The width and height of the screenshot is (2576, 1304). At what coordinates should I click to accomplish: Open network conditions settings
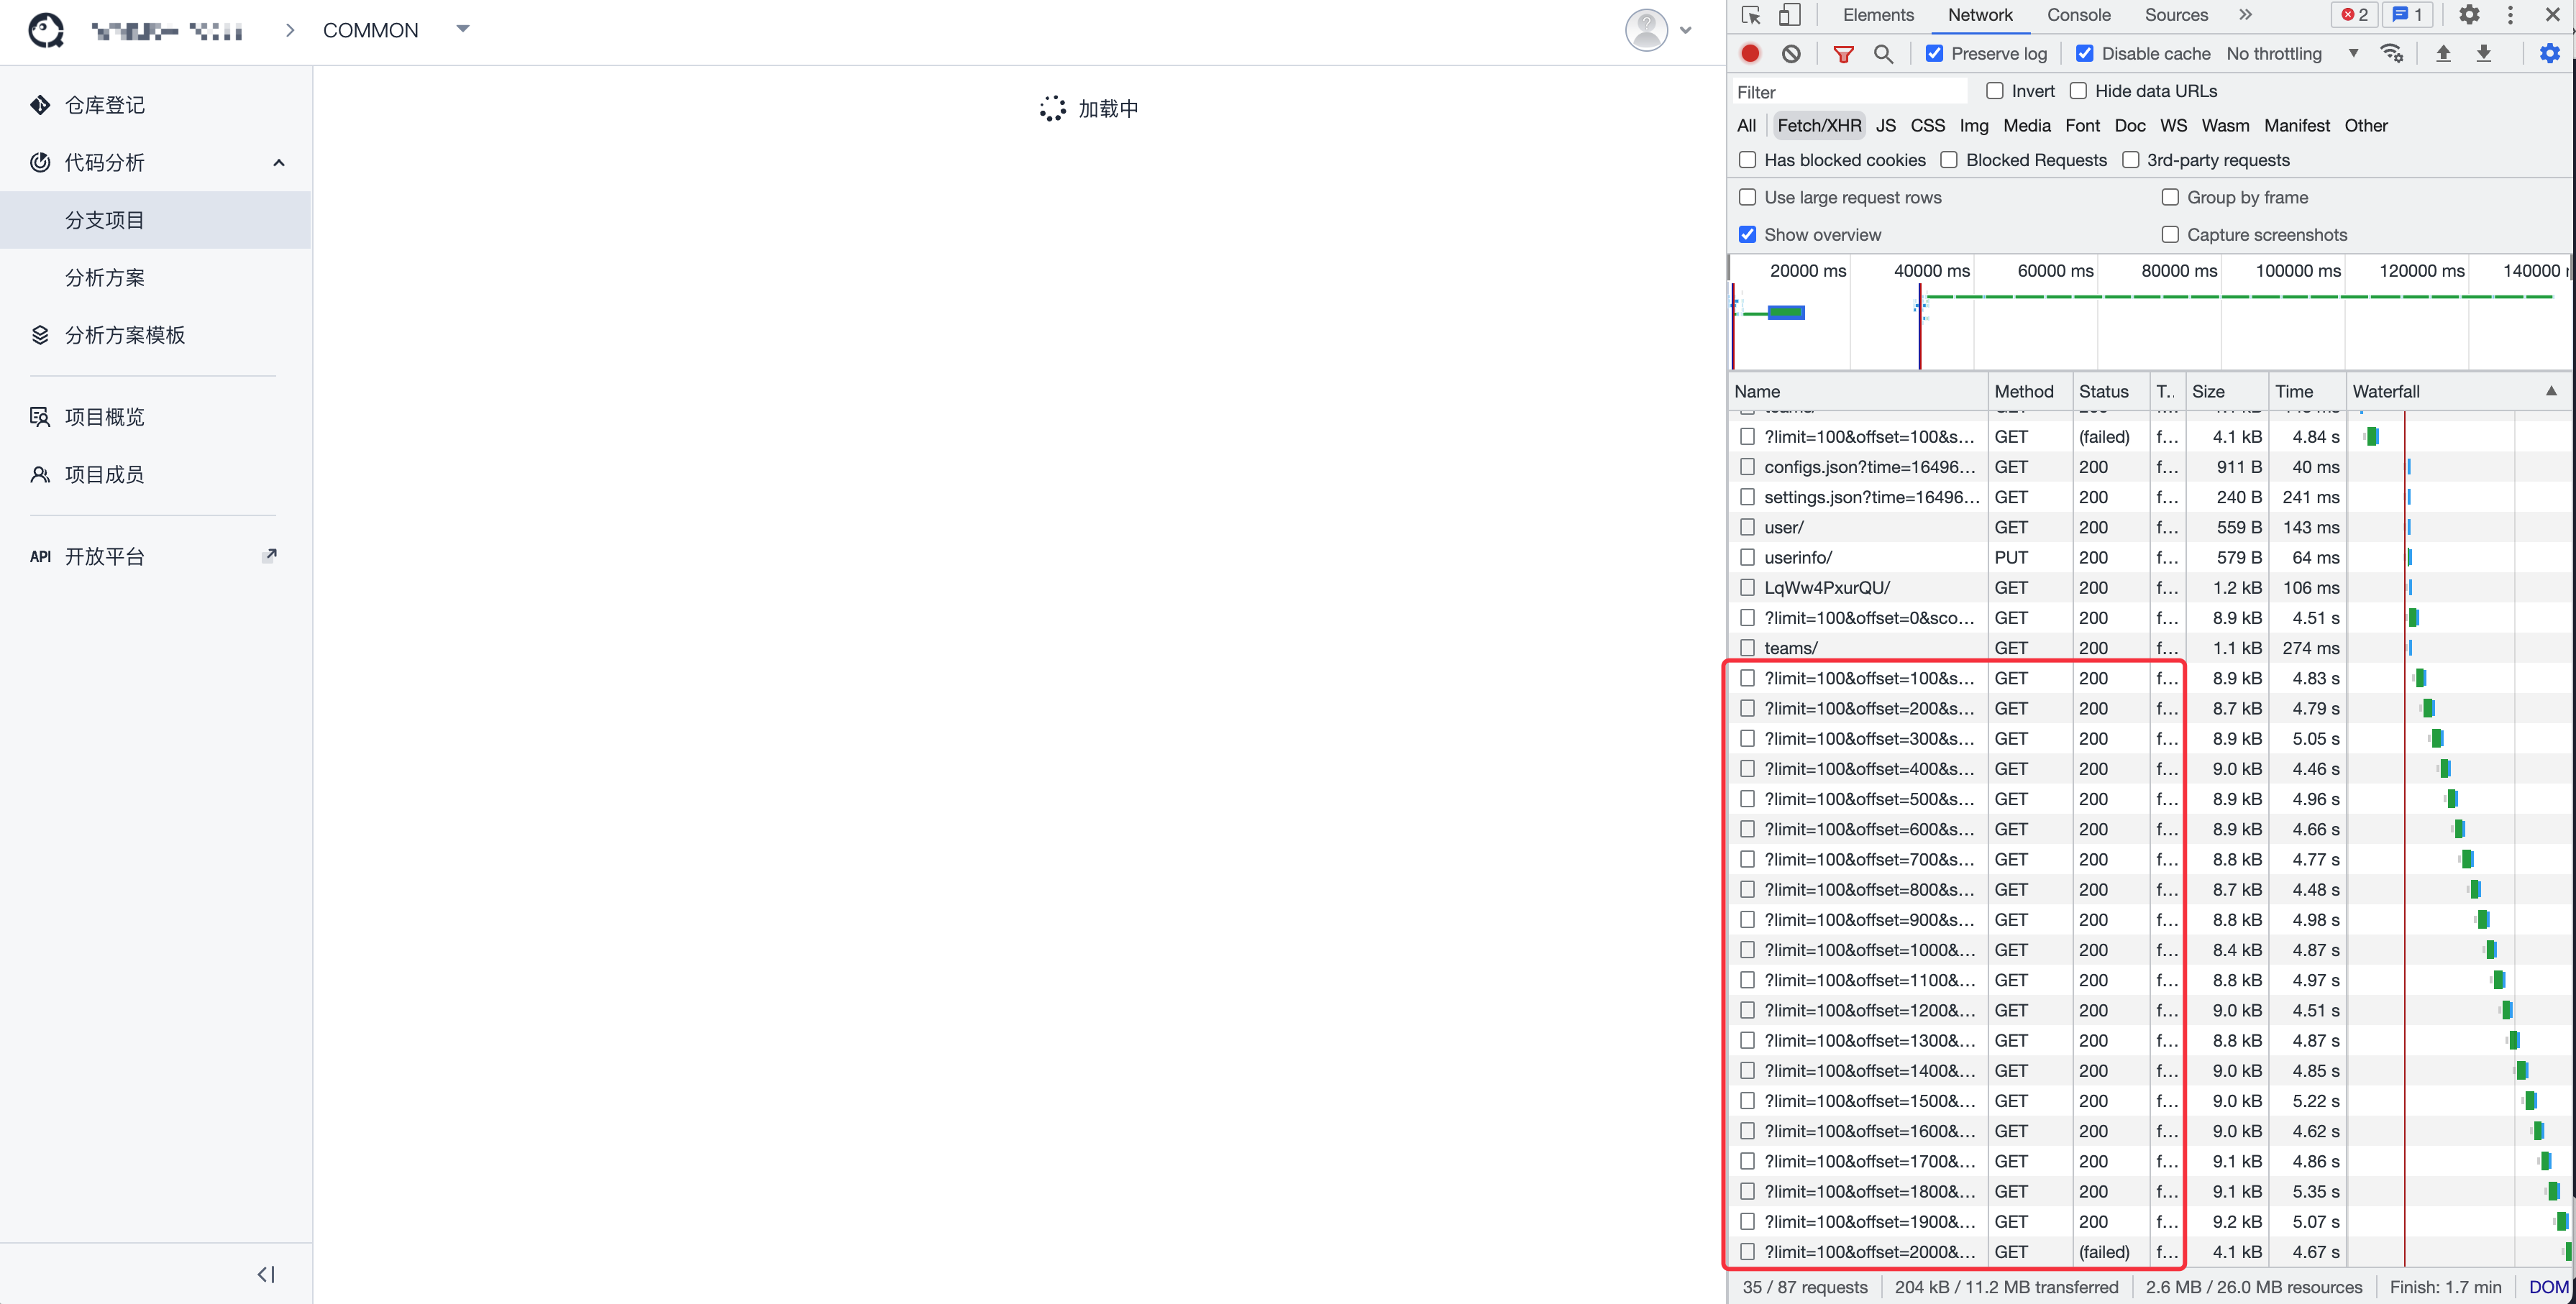[2393, 53]
